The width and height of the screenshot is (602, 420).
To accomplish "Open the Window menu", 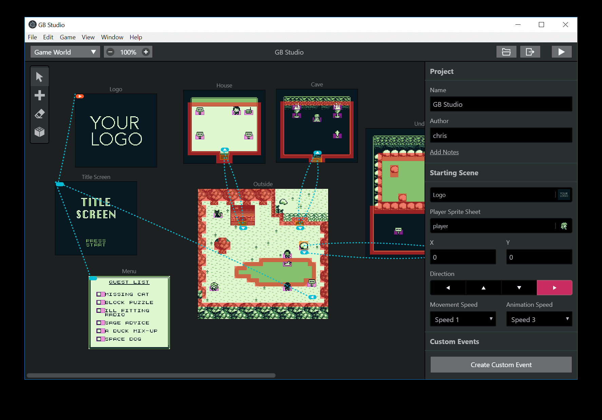I will [112, 37].
